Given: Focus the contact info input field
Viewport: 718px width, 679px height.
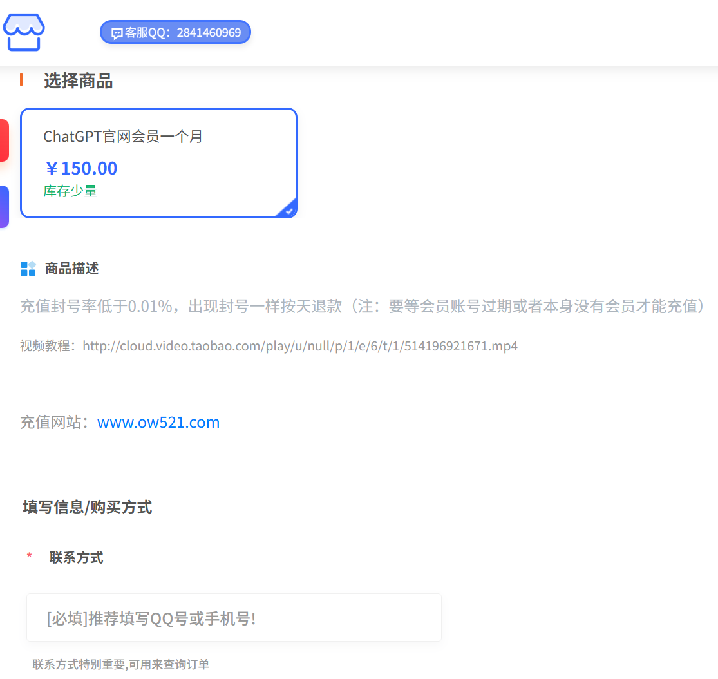Looking at the screenshot, I should click(234, 618).
